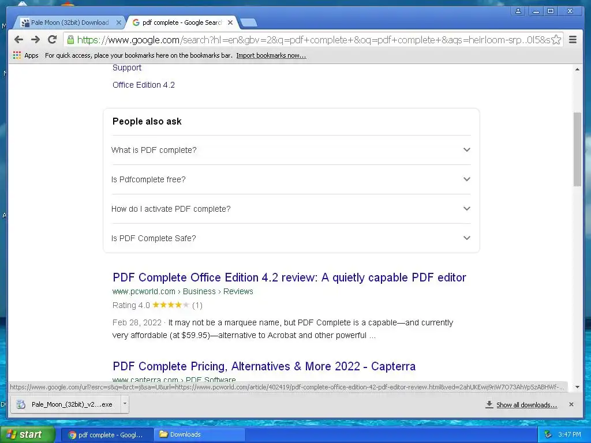Expand "Is Pdfcomplete free?" question
The width and height of the screenshot is (591, 443).
coord(291,179)
